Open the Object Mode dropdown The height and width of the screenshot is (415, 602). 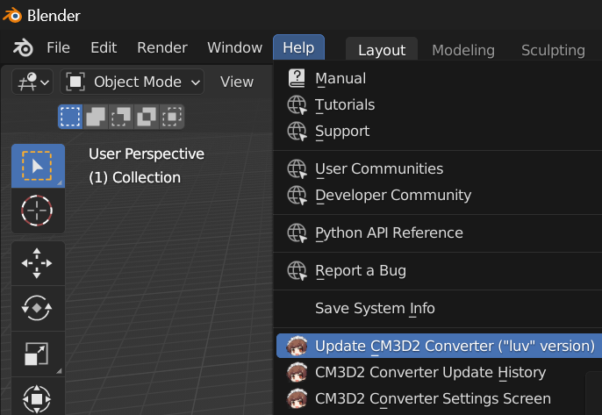[132, 82]
